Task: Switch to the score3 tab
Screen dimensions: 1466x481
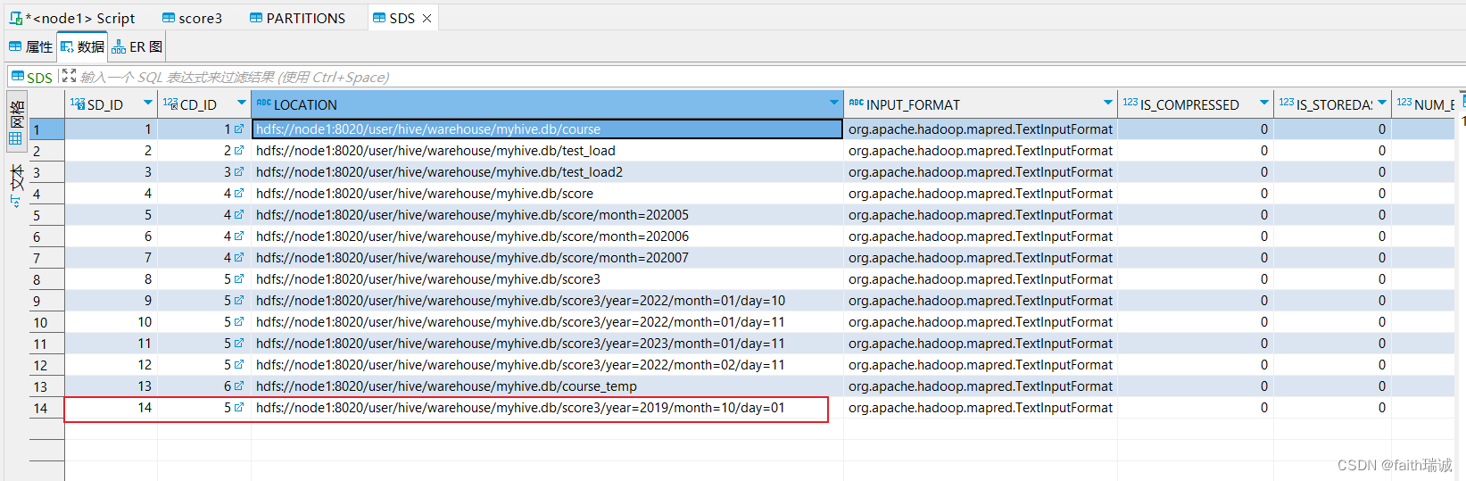Action: (192, 18)
